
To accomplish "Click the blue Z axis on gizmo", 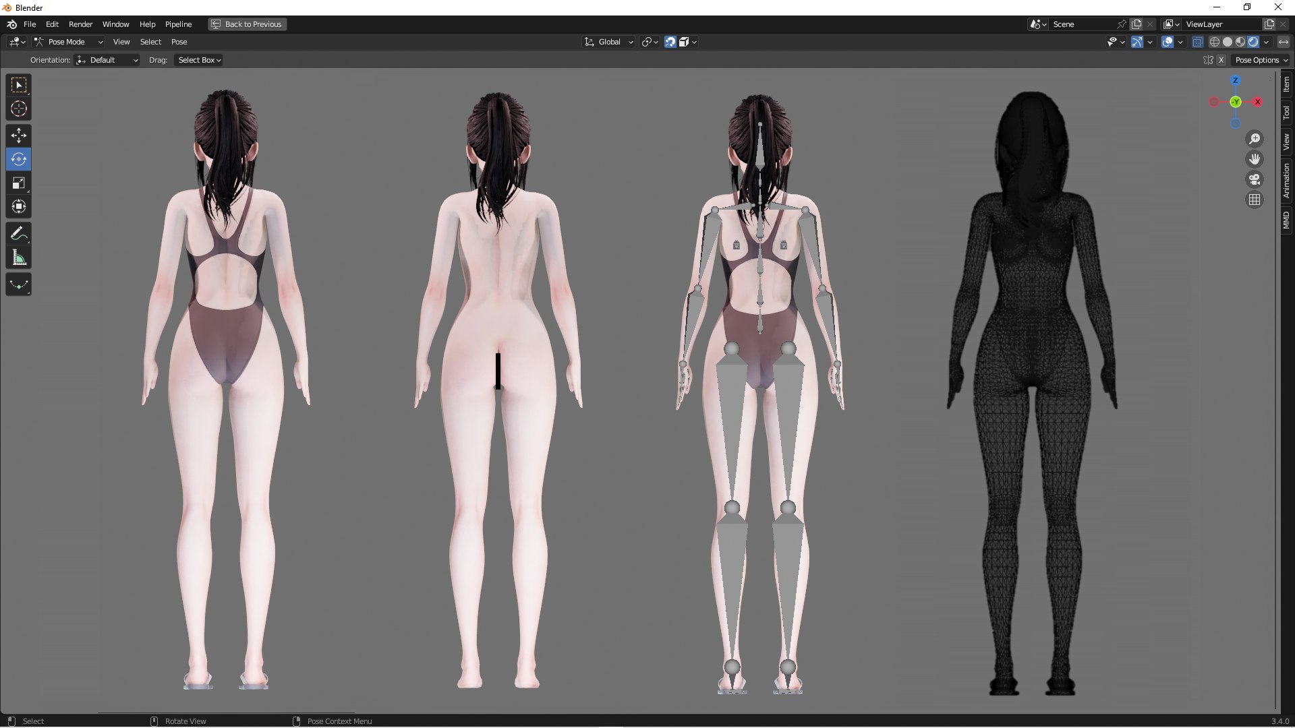I will (x=1236, y=80).
